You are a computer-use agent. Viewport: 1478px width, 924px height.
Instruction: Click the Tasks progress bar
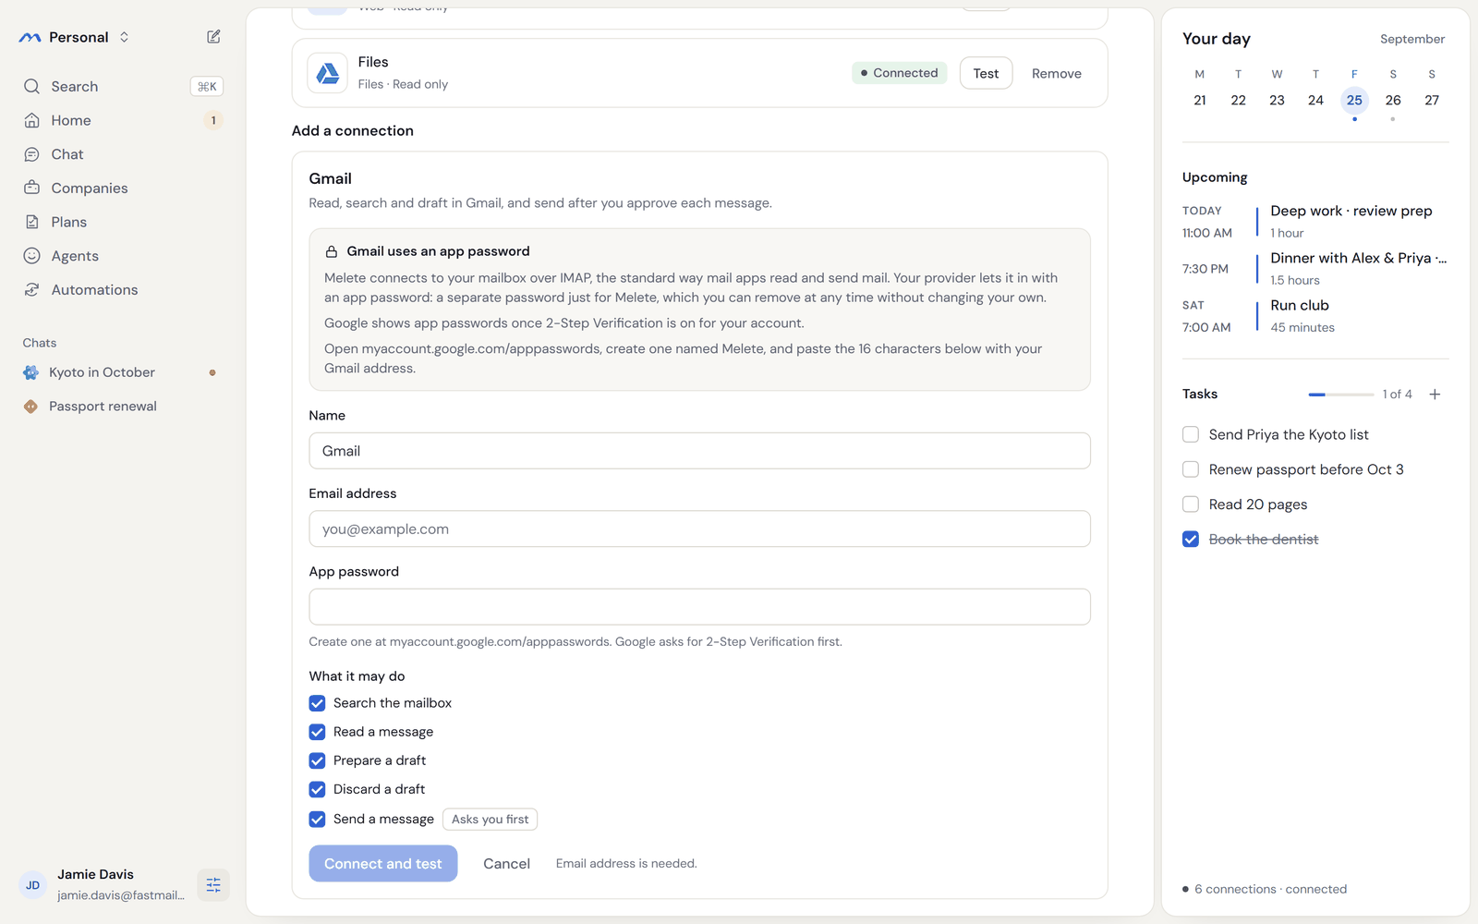(x=1340, y=395)
